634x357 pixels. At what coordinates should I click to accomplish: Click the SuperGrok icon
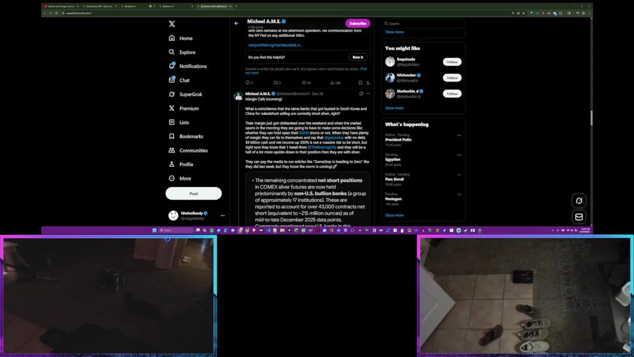pos(172,94)
